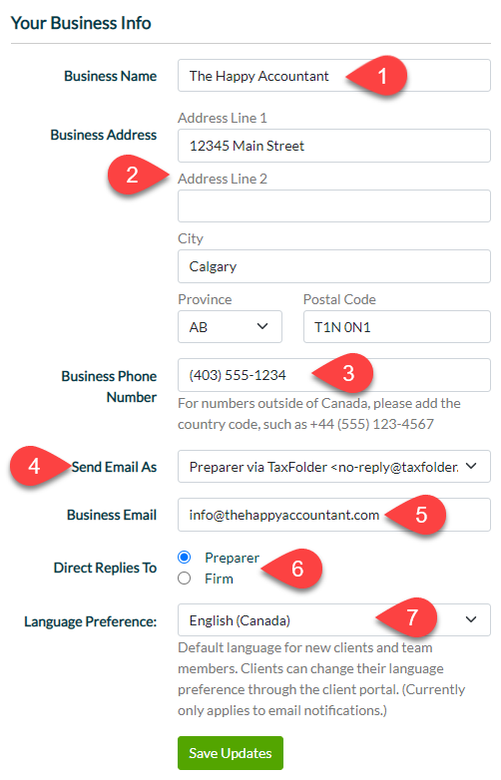Click the Business Email input field

[x=334, y=515]
